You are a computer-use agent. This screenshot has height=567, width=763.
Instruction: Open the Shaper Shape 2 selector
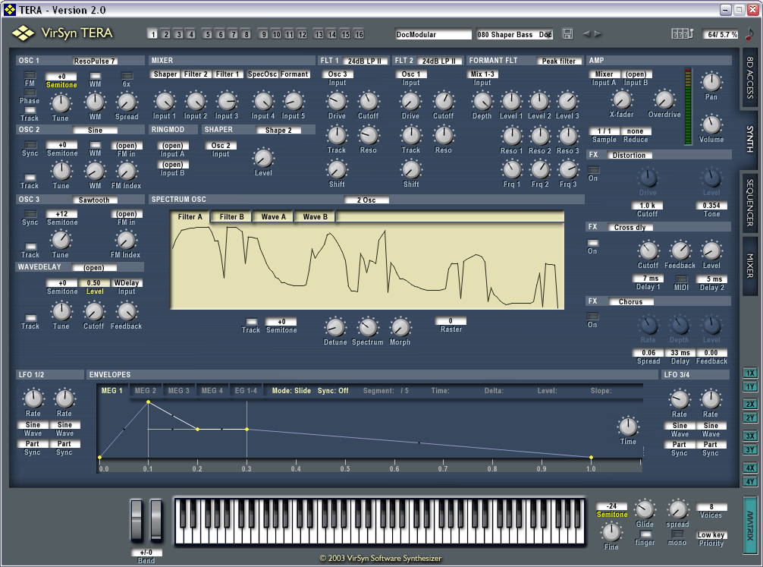278,130
